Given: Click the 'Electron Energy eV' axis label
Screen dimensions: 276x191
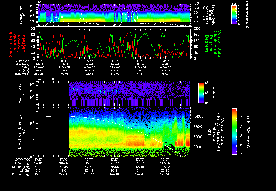Looking at the screenshot, I should tap(22, 132).
